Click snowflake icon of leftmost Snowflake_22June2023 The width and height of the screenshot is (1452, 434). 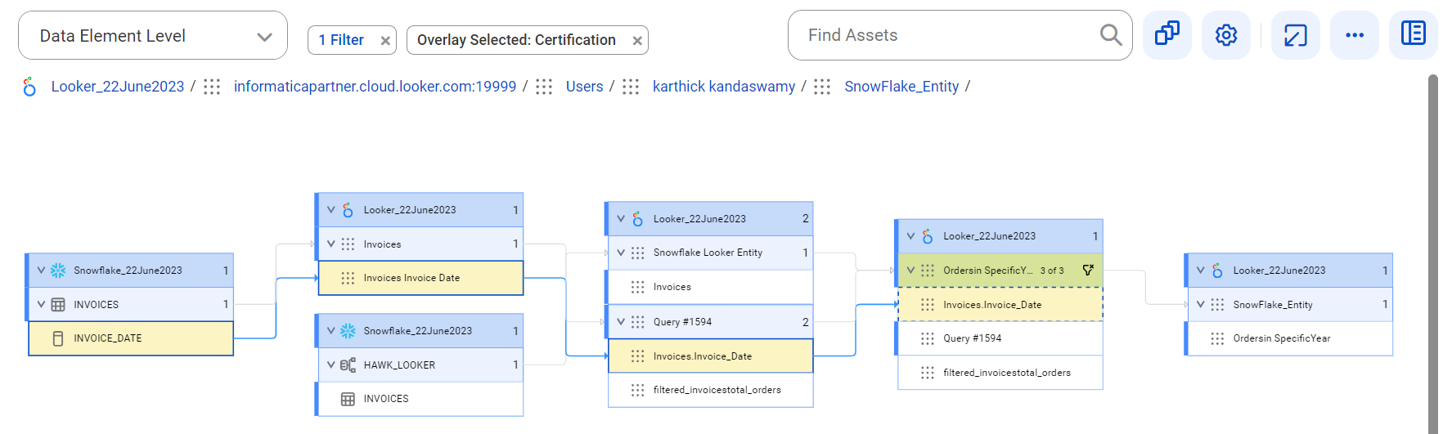pyautogui.click(x=58, y=271)
